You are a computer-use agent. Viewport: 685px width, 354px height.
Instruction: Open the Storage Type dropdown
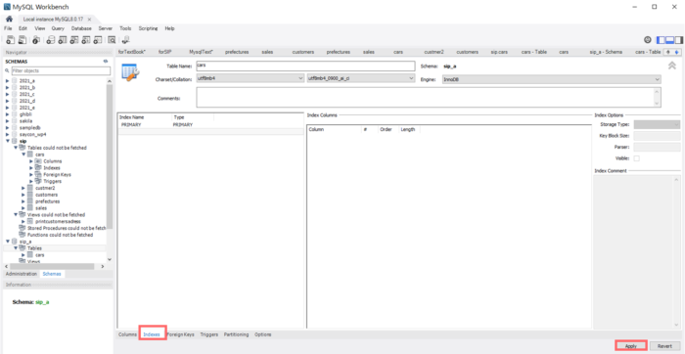pos(657,124)
